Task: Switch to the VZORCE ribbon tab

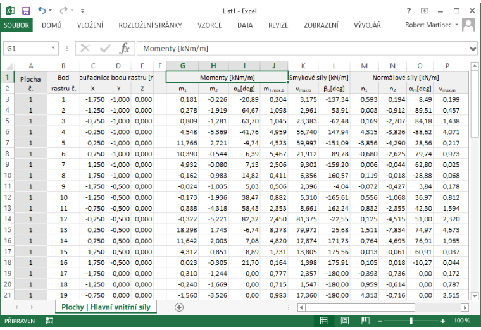Action: tap(209, 25)
